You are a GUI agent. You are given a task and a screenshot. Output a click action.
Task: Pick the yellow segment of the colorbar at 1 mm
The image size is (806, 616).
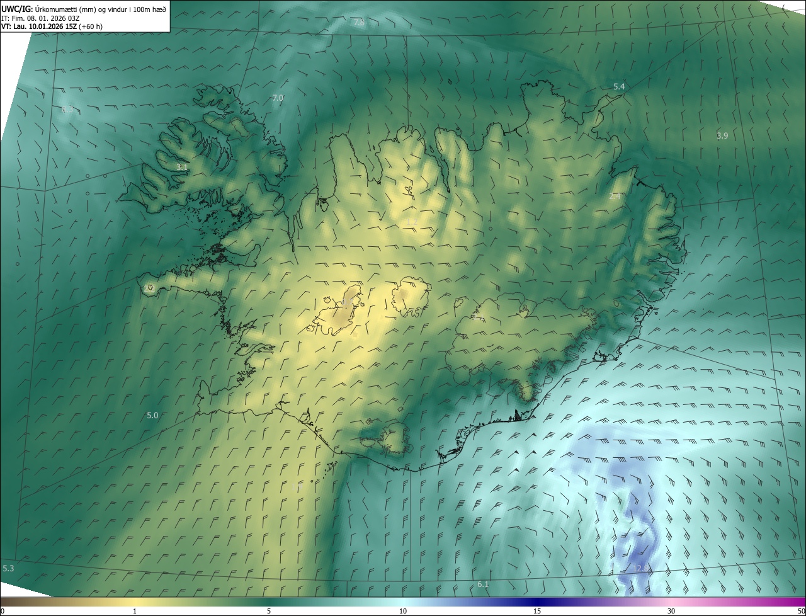(135, 602)
